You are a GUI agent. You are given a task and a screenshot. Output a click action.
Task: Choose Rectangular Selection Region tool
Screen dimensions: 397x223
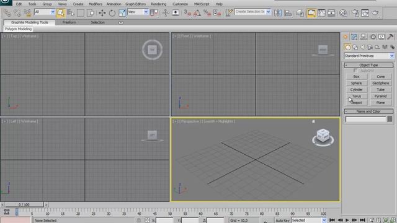click(x=81, y=13)
